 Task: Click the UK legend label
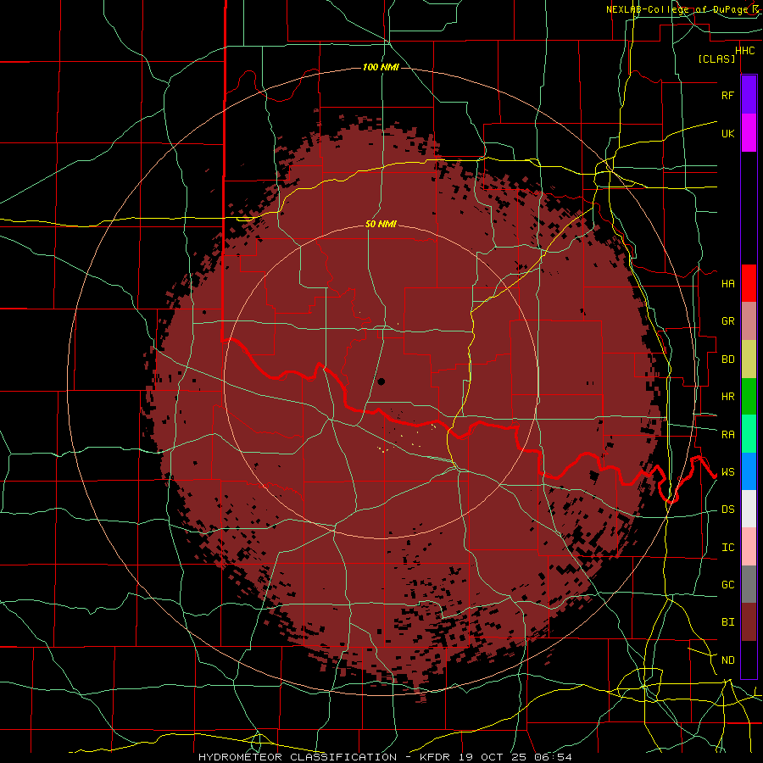[x=727, y=133]
